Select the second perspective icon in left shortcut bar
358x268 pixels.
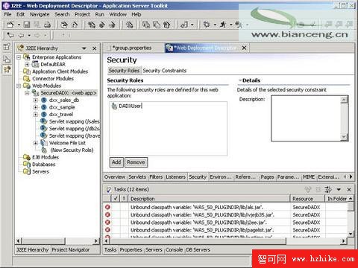pos(7,59)
